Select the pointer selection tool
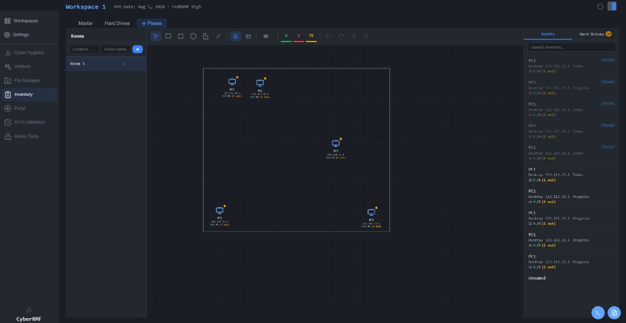This screenshot has height=323, width=626. [156, 37]
